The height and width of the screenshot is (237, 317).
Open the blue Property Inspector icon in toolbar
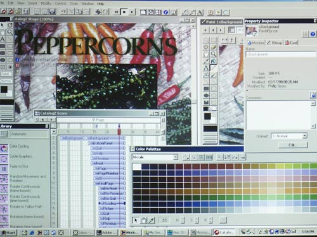coord(166,12)
